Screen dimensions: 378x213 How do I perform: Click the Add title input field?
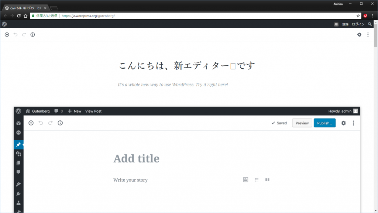click(x=137, y=158)
